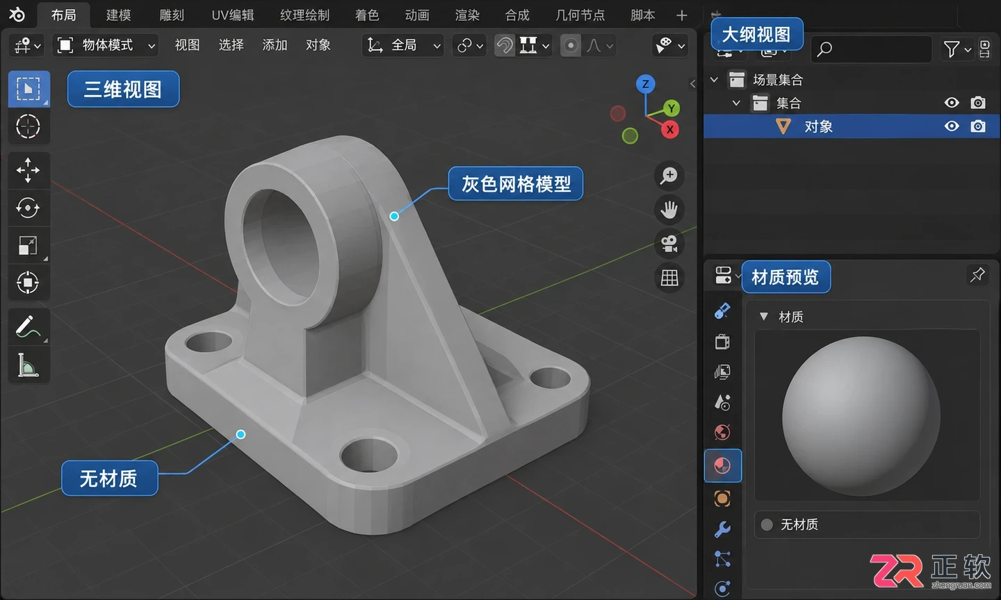Hide 对象 object with eye icon
Screen dimensions: 1001x600
(952, 126)
